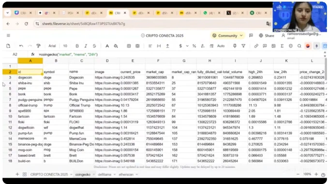Screen dimensions: 329x184
Task: Open horizontal text alignment options
Action: (x=150, y=46)
